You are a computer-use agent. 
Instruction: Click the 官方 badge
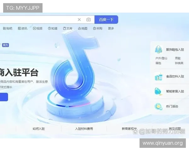click(x=5, y=45)
